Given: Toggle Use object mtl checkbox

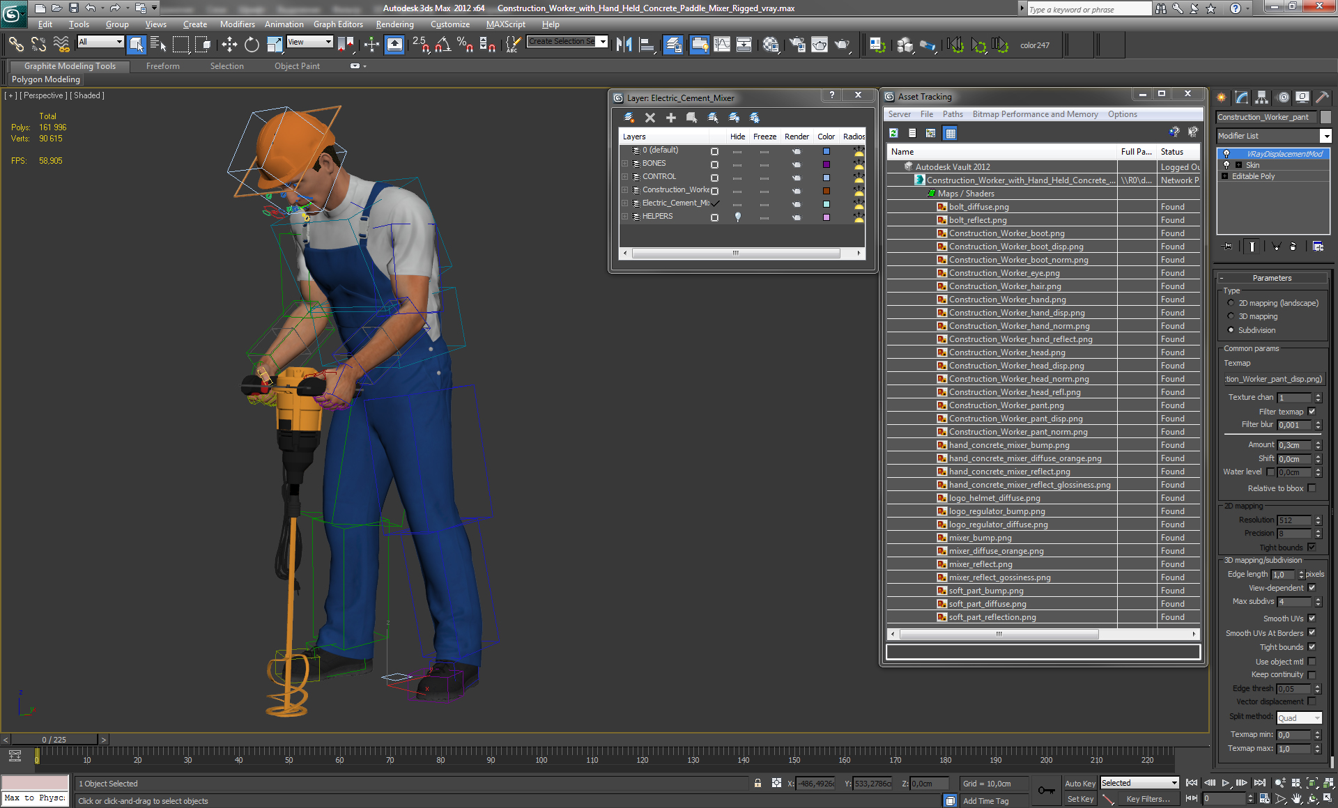Looking at the screenshot, I should coord(1312,662).
